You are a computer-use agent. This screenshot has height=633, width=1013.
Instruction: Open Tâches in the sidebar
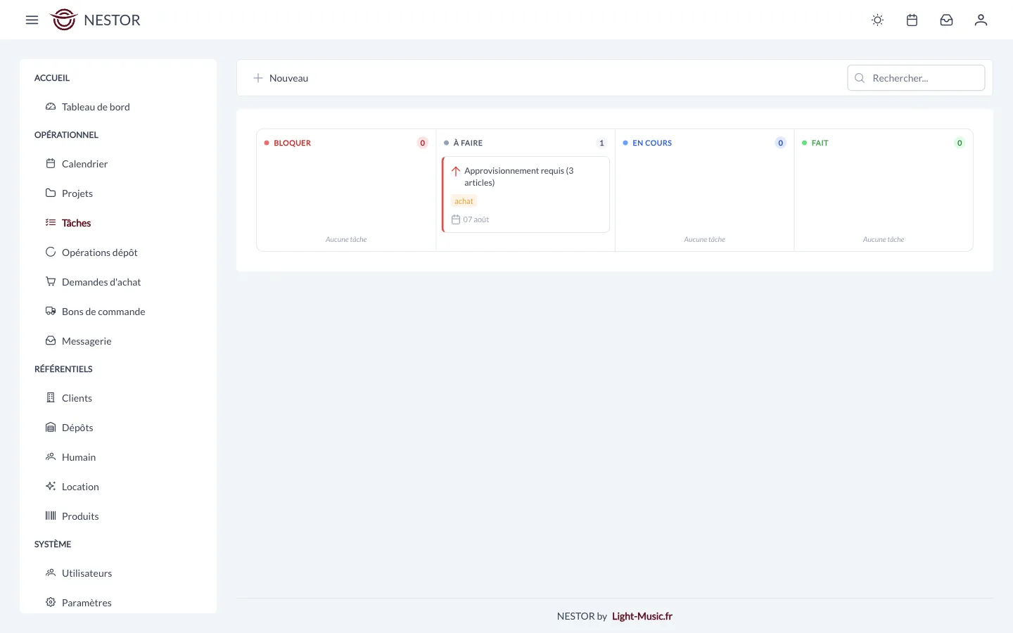click(x=118, y=223)
